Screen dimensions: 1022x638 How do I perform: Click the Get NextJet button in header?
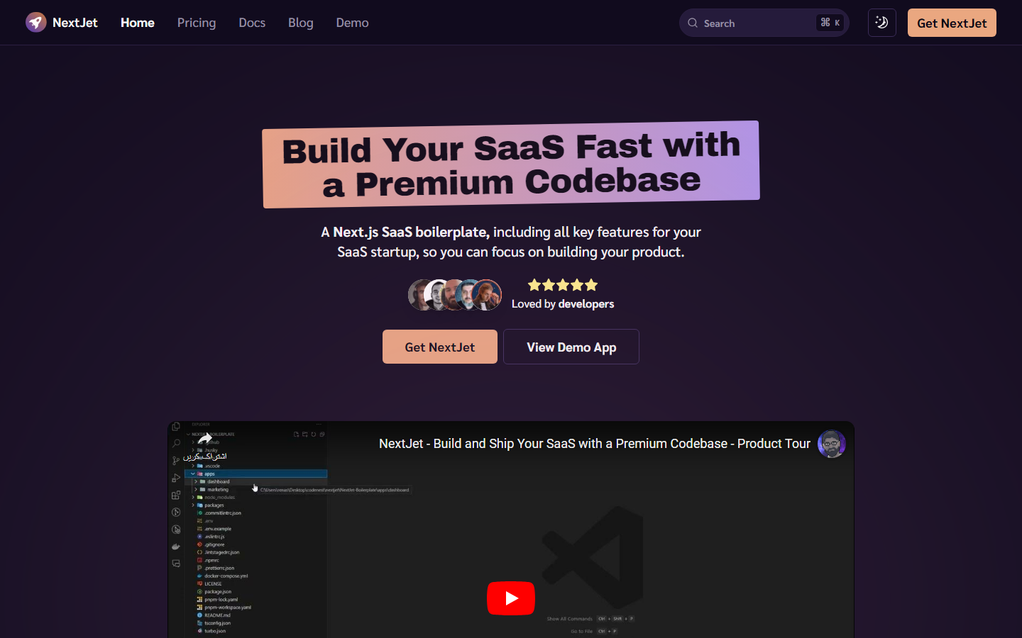point(951,23)
